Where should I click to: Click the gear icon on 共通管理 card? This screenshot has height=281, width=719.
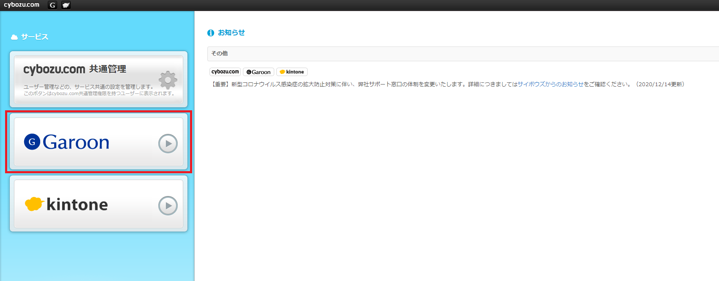168,80
